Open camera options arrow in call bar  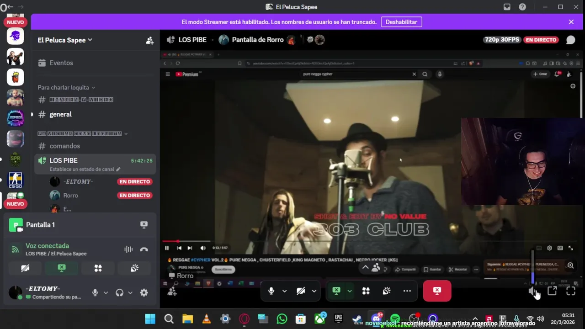pos(314,291)
